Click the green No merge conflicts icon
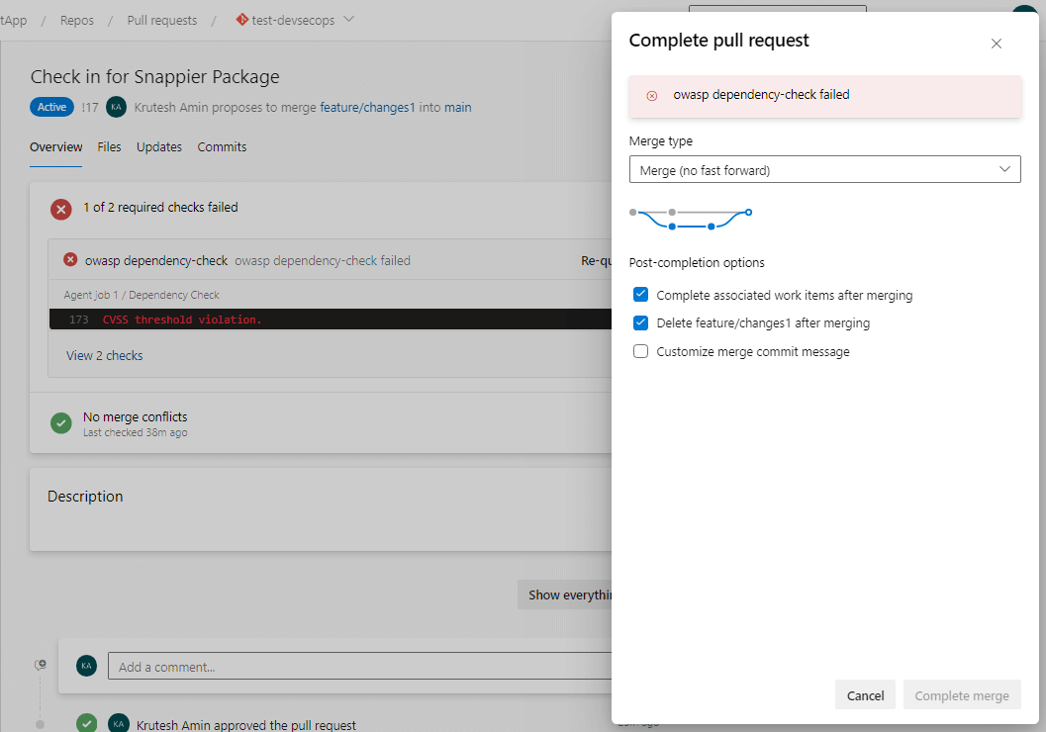 click(61, 423)
